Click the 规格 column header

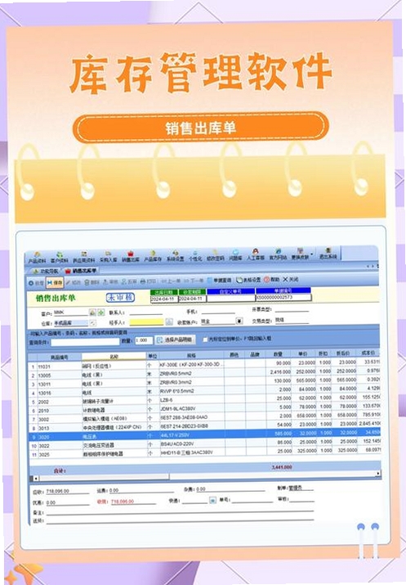(x=191, y=356)
